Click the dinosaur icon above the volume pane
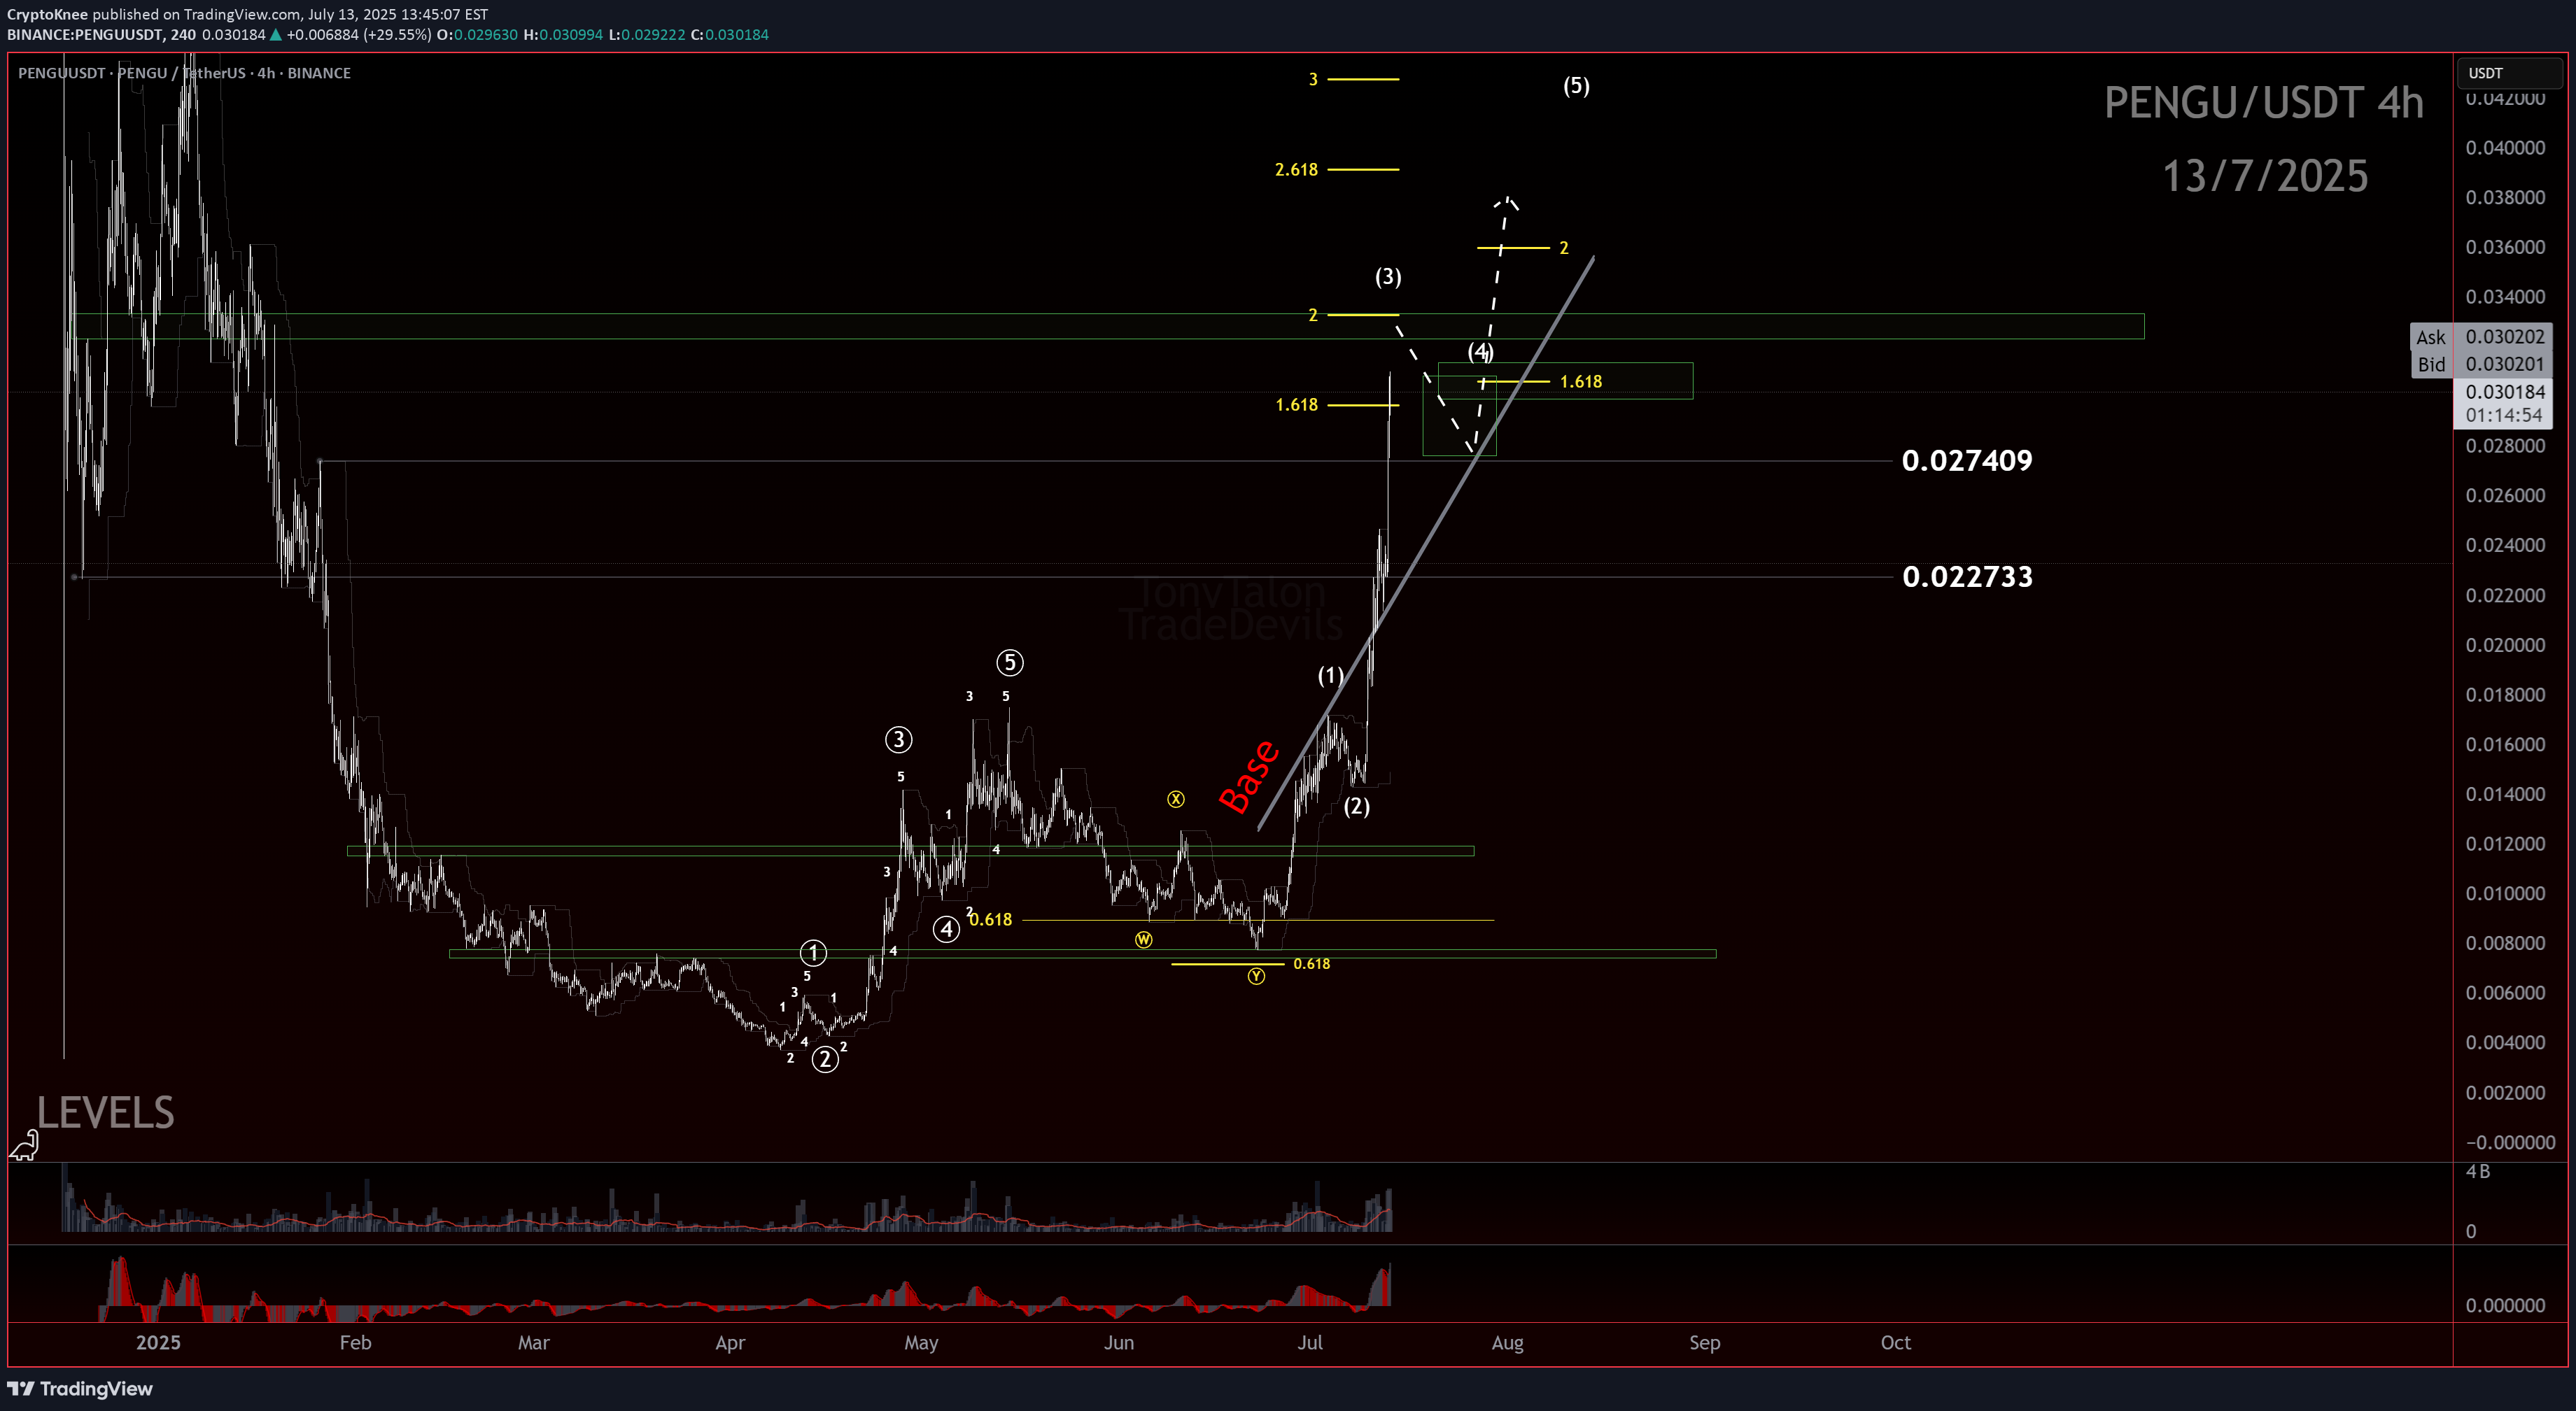 [x=24, y=1145]
